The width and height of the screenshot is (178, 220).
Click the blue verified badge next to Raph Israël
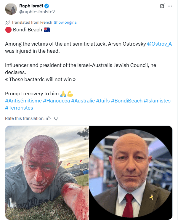pos(47,6)
